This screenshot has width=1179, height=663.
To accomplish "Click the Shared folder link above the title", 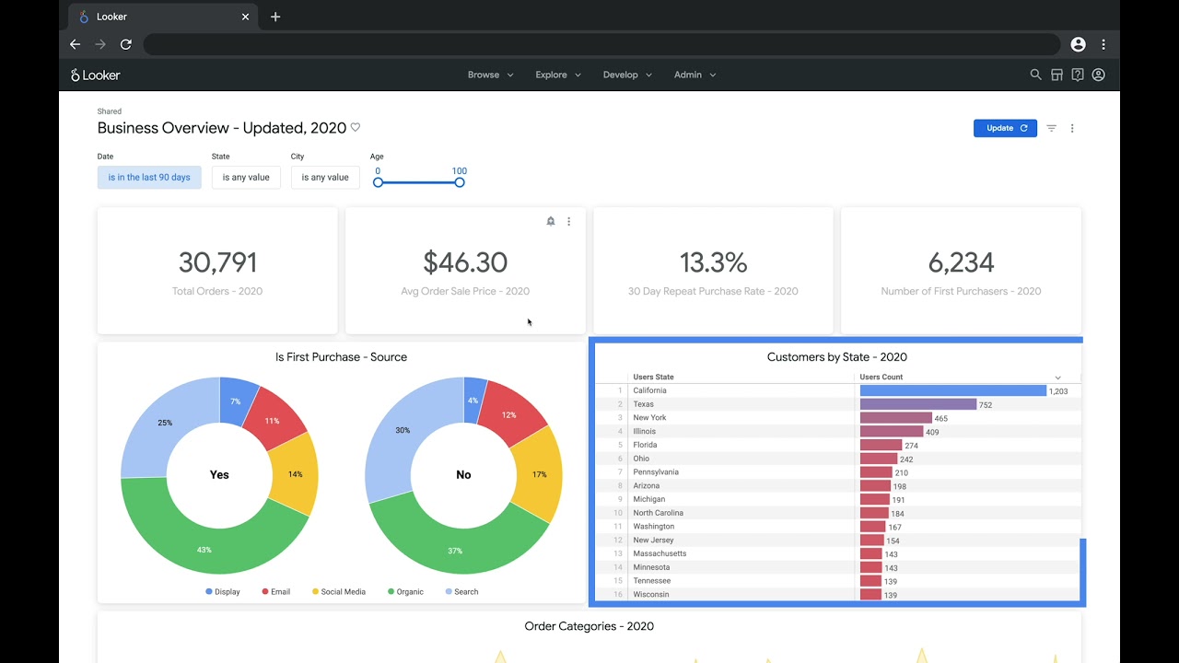I will [x=110, y=111].
